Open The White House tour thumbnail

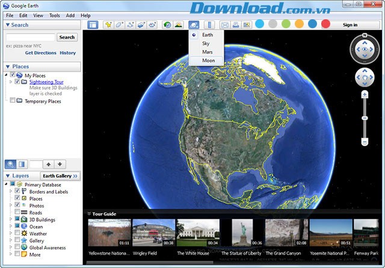198,233
